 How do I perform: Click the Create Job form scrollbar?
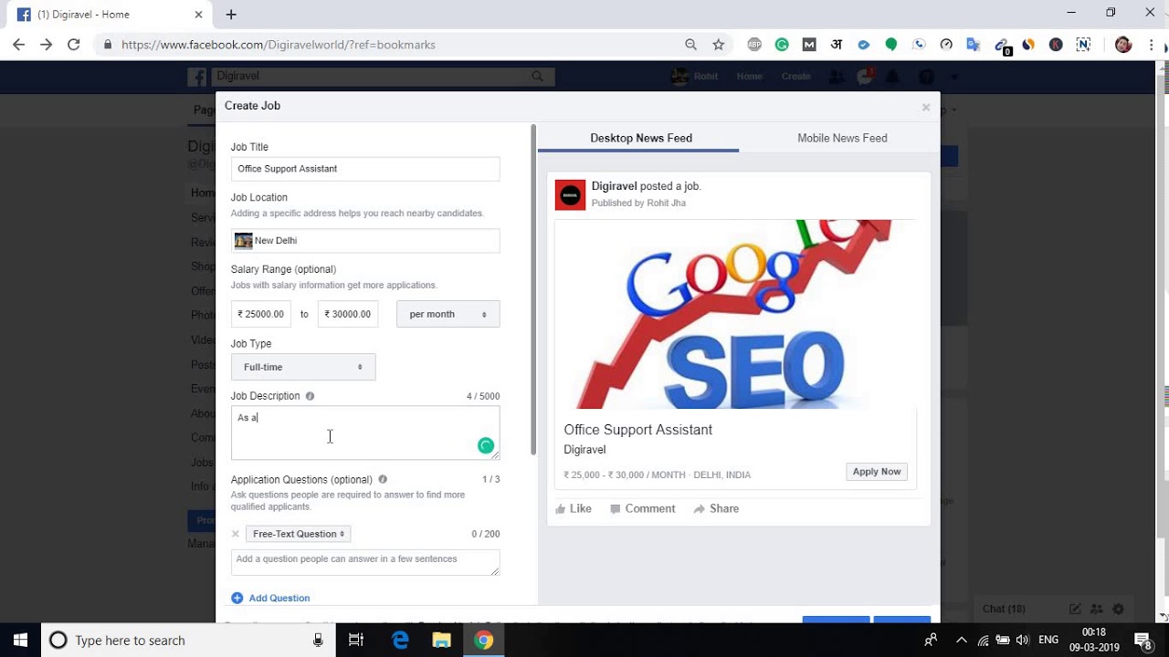pos(533,288)
